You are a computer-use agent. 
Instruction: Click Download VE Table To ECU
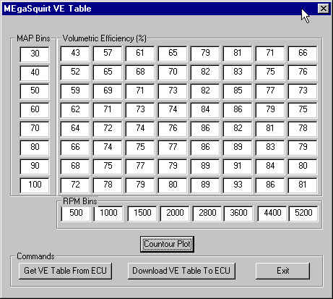181,271
